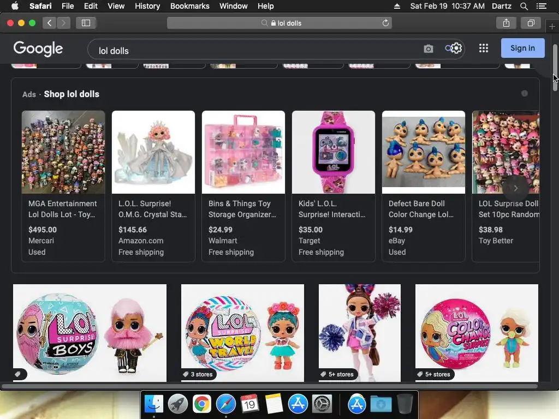Viewport: 559px width, 419px height.
Task: Click the Google search input field
Action: [257, 49]
